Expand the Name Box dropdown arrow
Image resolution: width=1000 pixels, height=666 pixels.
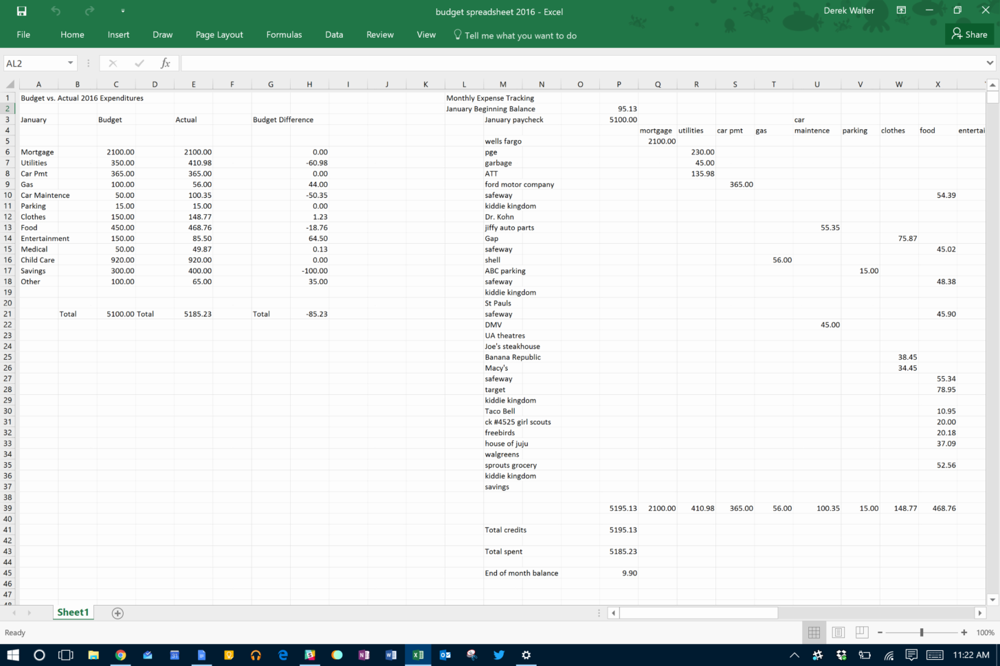tap(70, 63)
